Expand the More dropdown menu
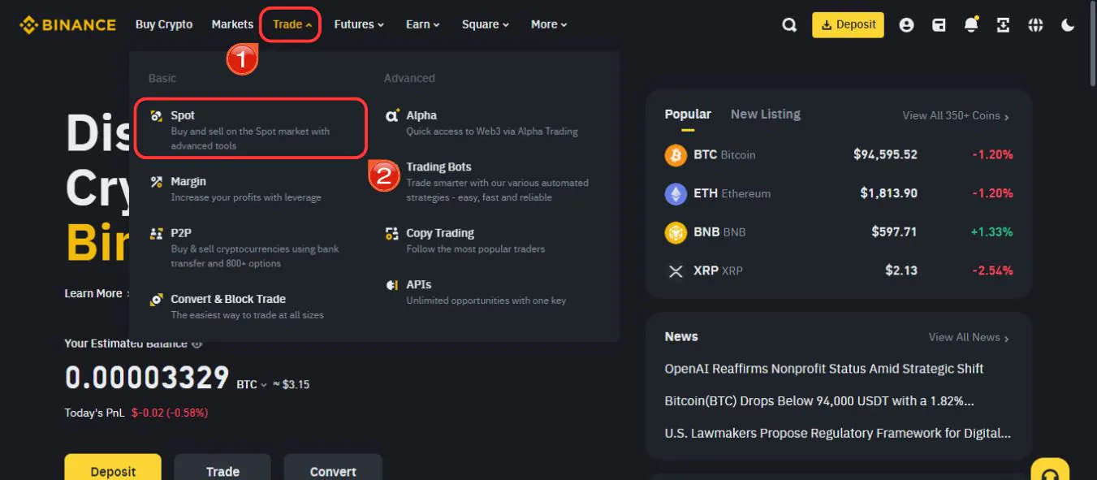This screenshot has width=1097, height=480. [549, 24]
